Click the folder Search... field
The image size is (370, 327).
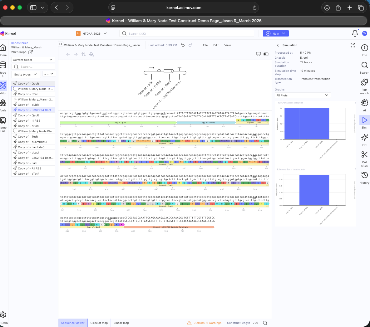(x=33, y=67)
